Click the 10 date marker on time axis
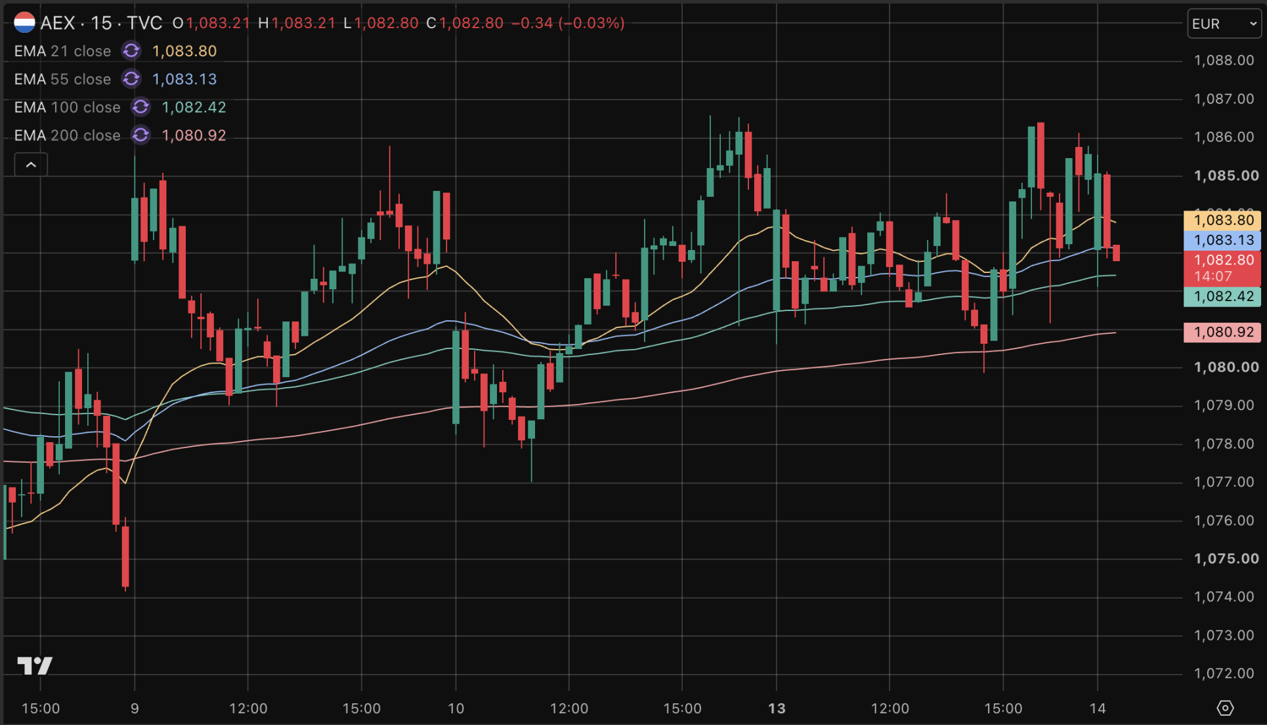 [456, 709]
